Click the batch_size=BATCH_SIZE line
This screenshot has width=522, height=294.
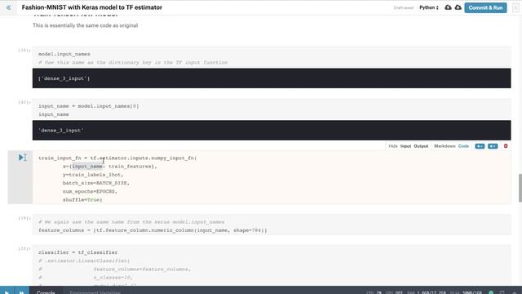pyautogui.click(x=96, y=183)
